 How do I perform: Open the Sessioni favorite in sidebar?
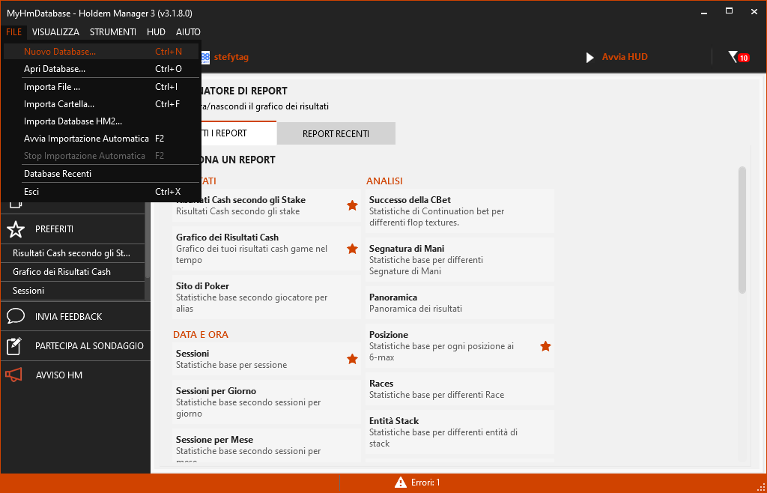pos(73,291)
